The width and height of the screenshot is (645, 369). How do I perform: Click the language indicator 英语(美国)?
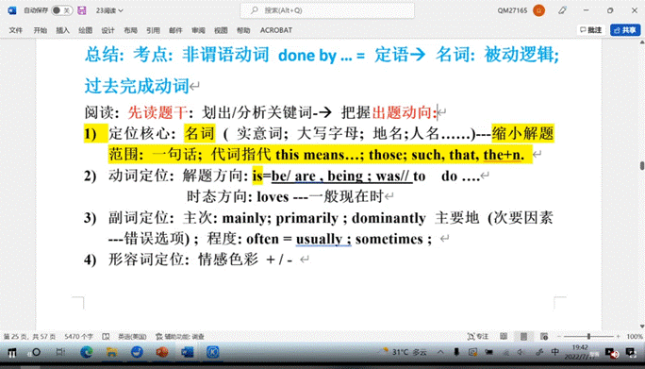pos(132,337)
